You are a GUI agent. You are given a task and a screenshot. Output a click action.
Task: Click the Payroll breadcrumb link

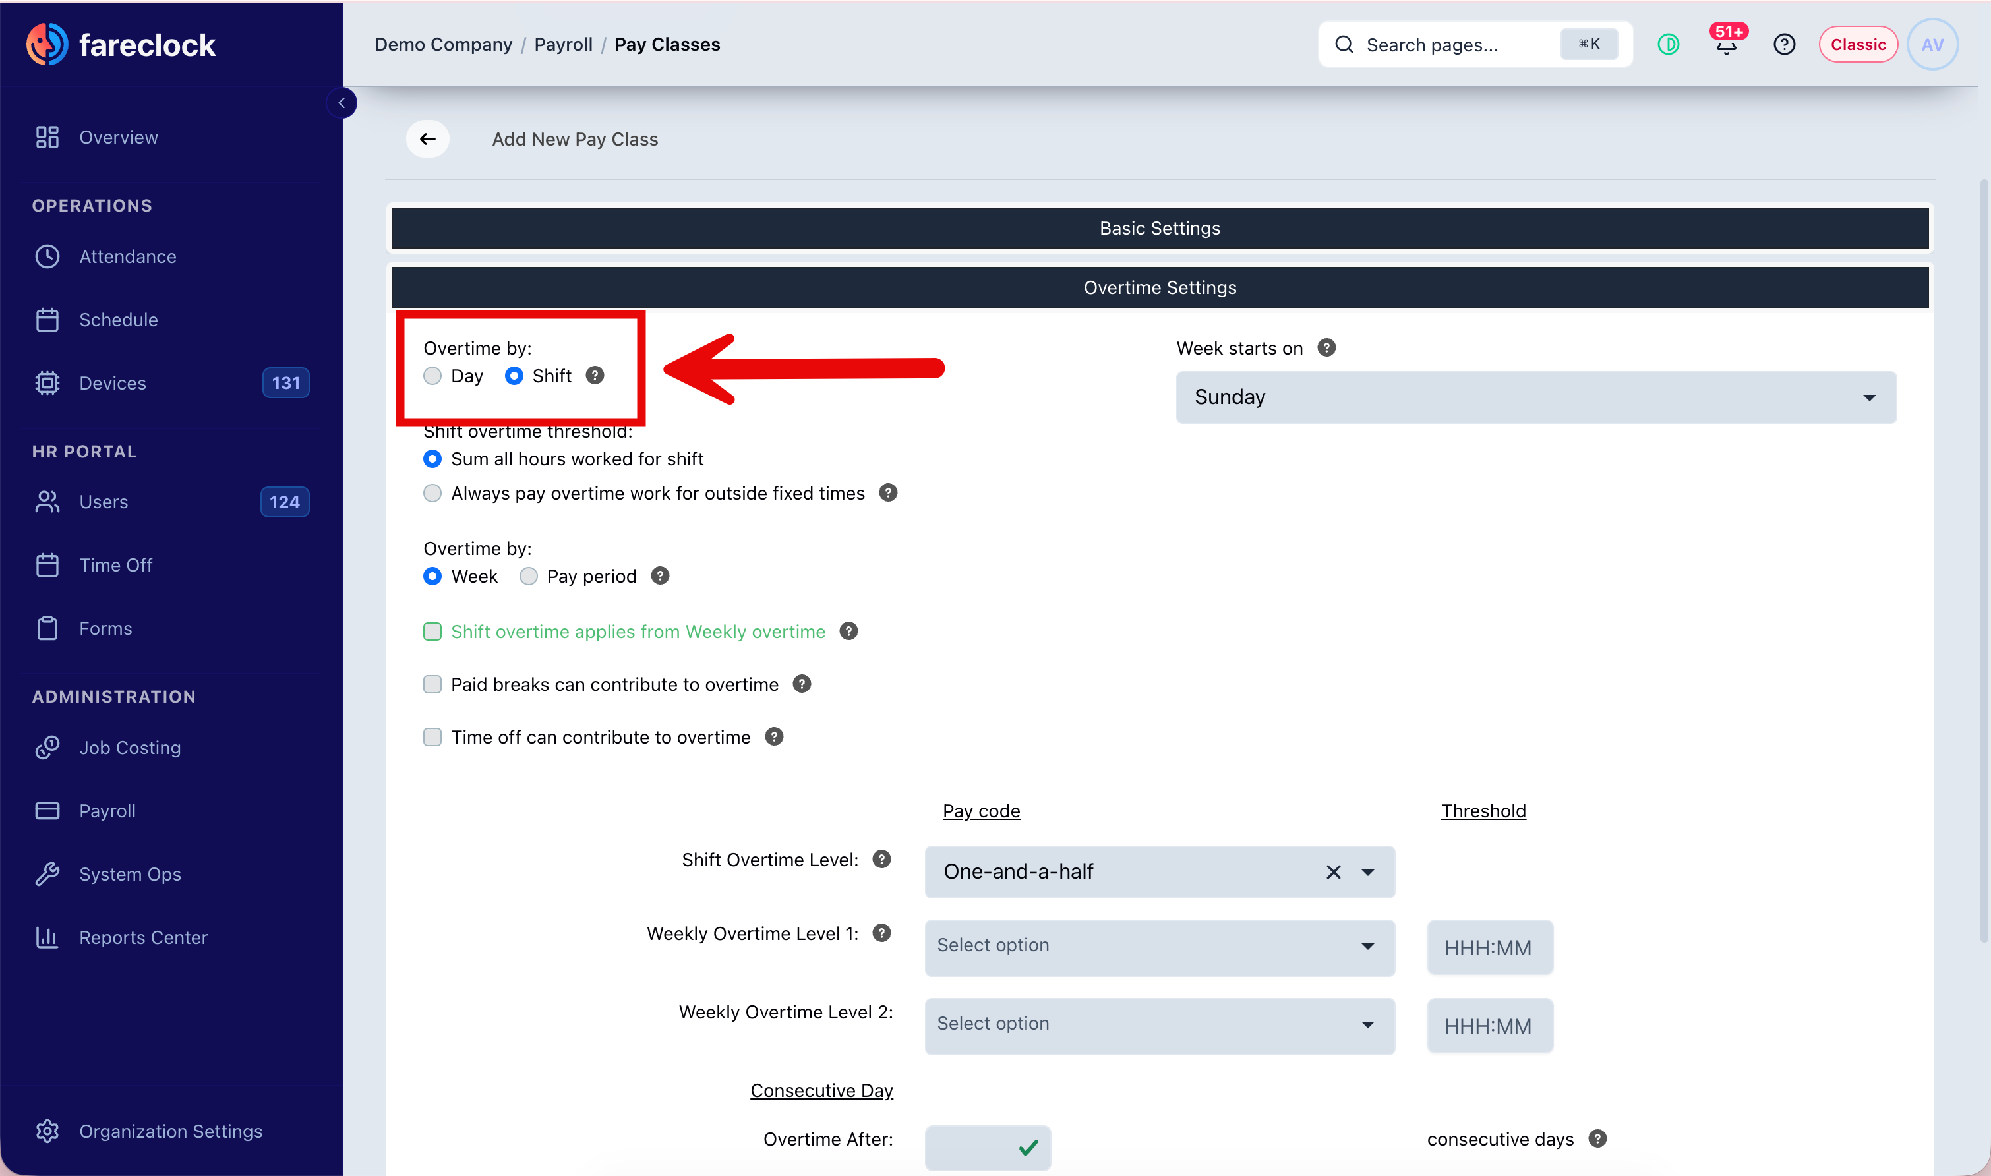pyautogui.click(x=564, y=44)
